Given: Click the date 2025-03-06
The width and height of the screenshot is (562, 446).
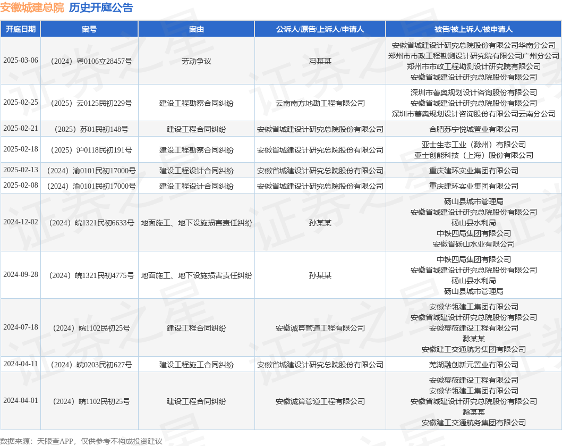Looking at the screenshot, I should [x=21, y=61].
